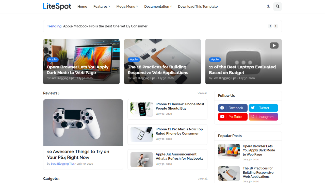Click the YouTube logo icon

pos(222,117)
